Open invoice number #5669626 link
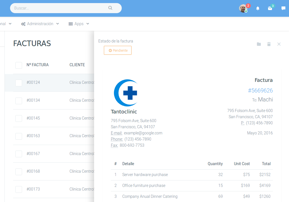 (x=260, y=91)
